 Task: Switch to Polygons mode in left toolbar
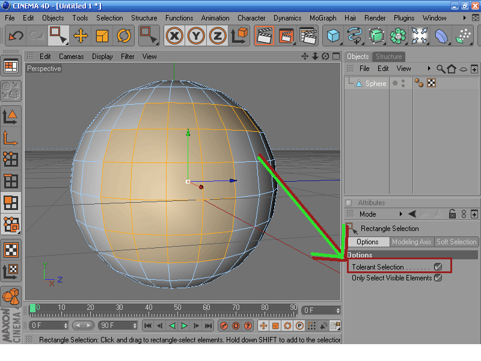[x=11, y=202]
